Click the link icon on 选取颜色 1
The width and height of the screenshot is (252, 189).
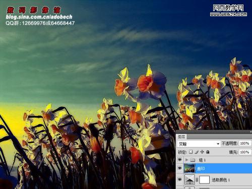pyautogui.click(x=197, y=180)
